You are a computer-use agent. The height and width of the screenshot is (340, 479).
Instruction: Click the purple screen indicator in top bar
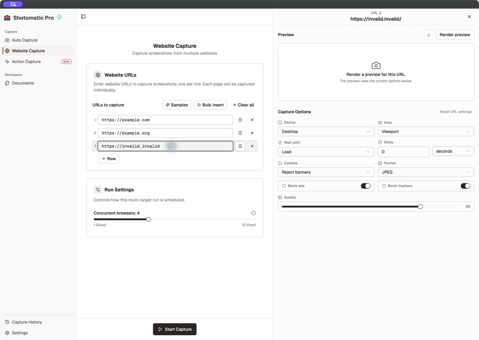[x=13, y=4]
